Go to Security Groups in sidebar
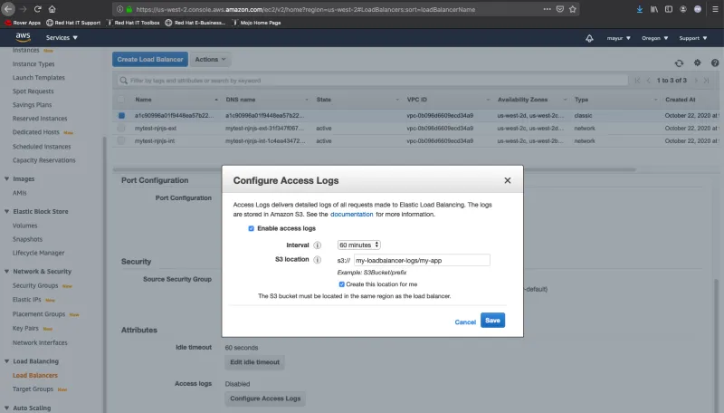The image size is (724, 413). pyautogui.click(x=36, y=284)
